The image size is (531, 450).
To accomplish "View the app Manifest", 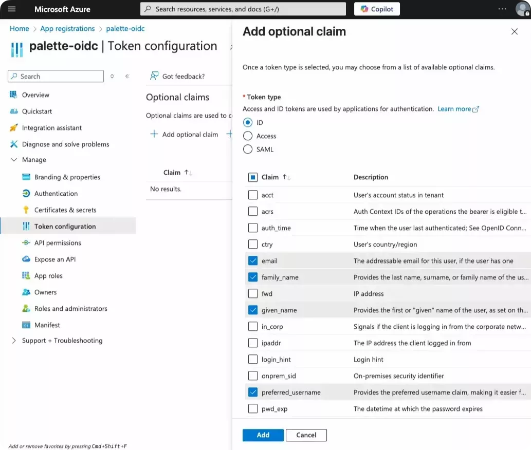I will tap(46, 325).
